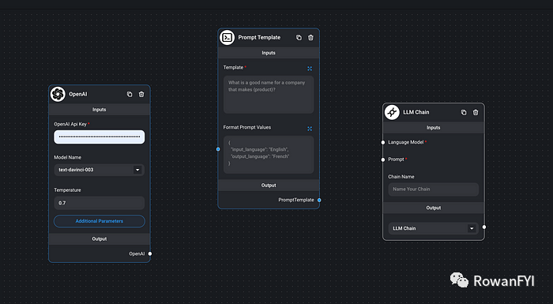Viewport: 553px width, 304px height.
Task: Click the Prompt Template terminal icon
Action: click(228, 37)
